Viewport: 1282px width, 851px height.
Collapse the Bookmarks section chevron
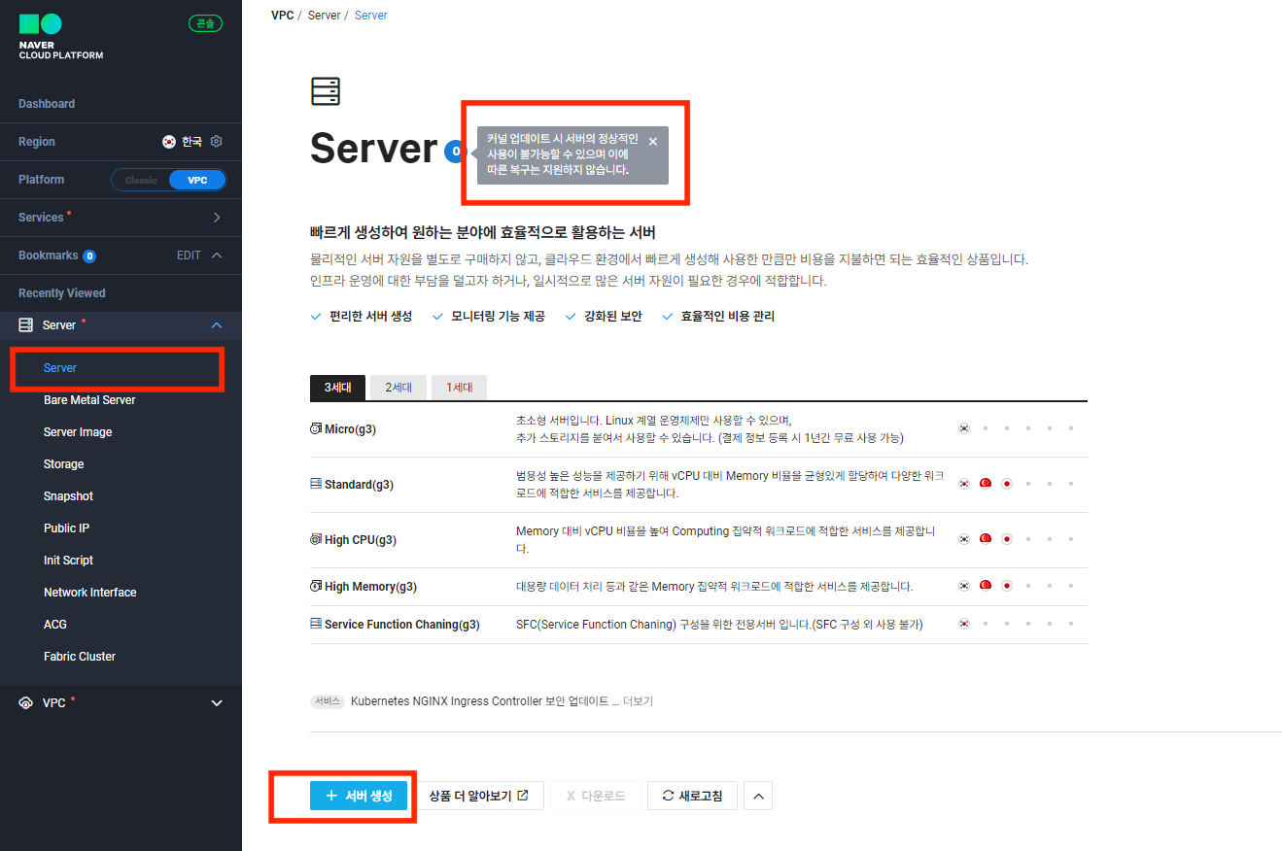pos(217,255)
